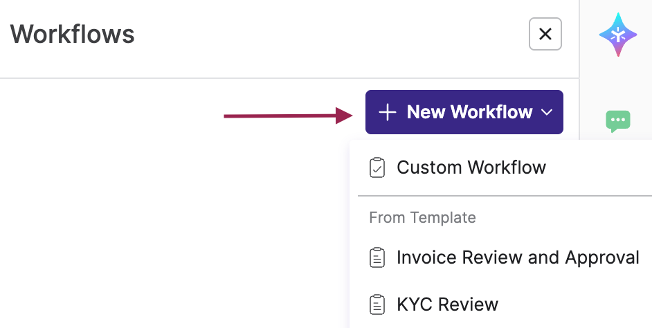
Task: Click the divider line below Custom Workflow
Action: (505, 195)
